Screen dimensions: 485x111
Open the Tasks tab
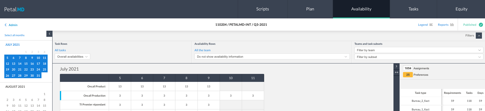point(413,9)
